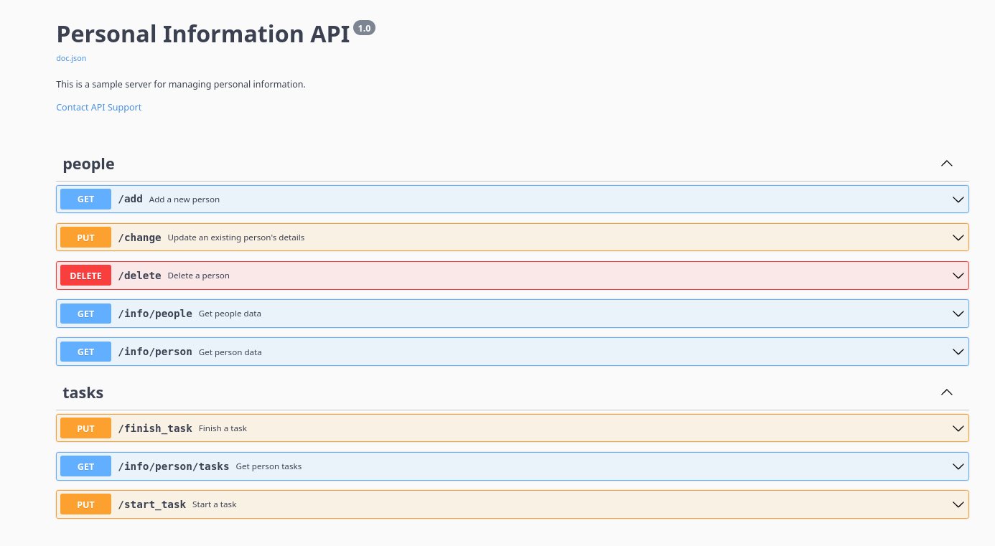Click the PUT badge for /change
Image resolution: width=995 pixels, height=546 pixels.
point(85,237)
